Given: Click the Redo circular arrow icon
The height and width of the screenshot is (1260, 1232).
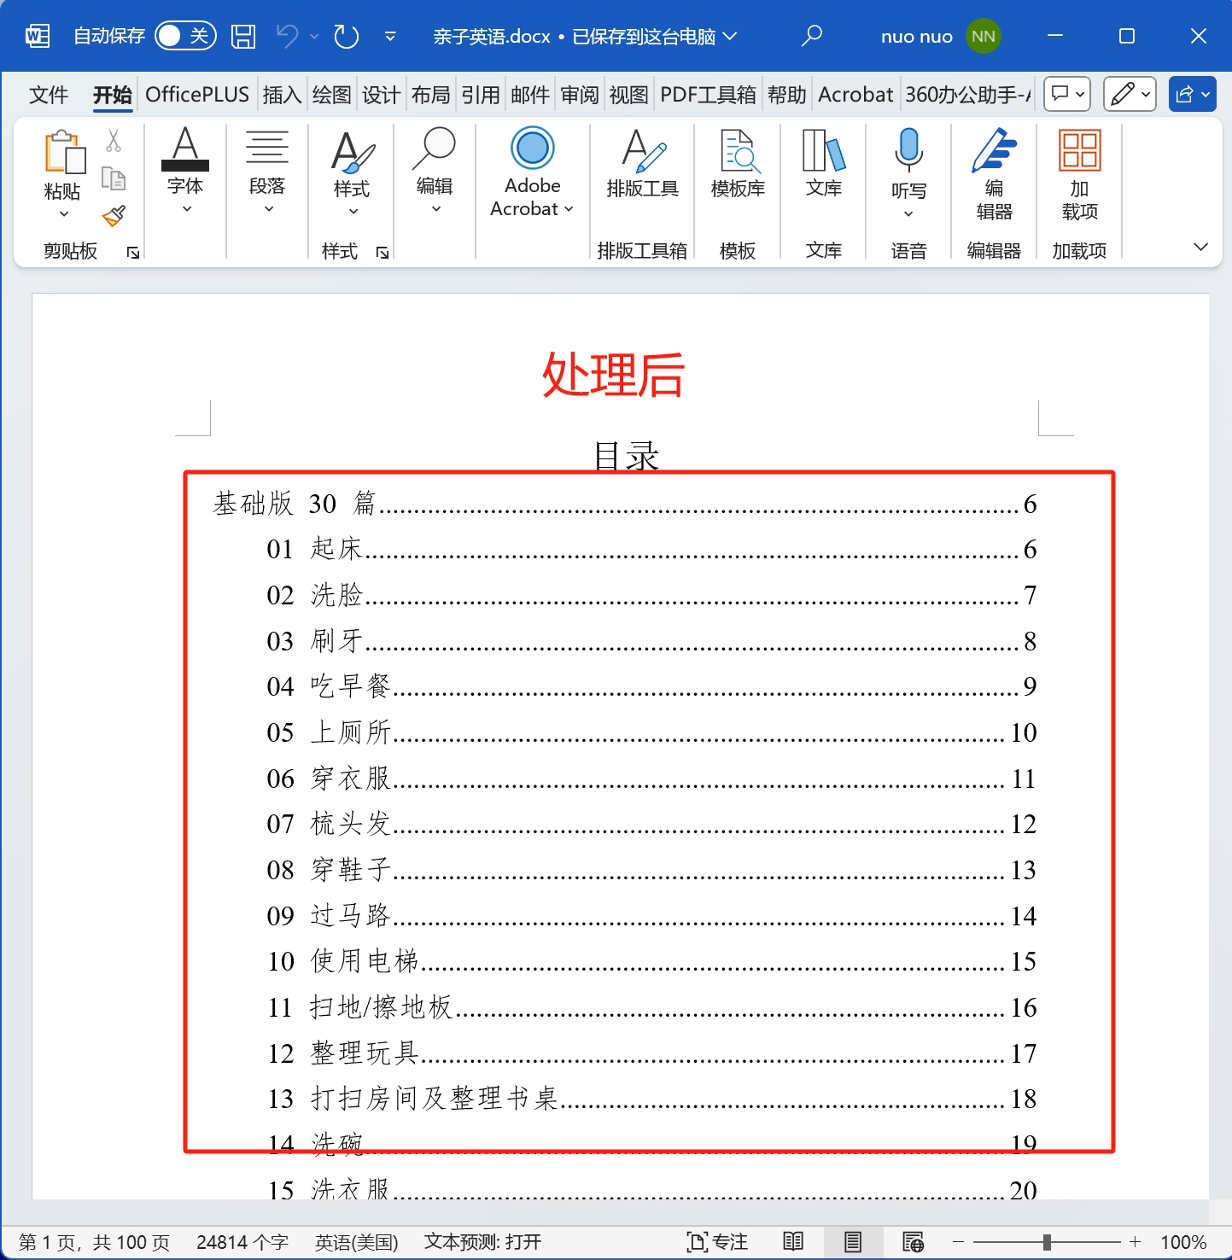Looking at the screenshot, I should [x=347, y=36].
